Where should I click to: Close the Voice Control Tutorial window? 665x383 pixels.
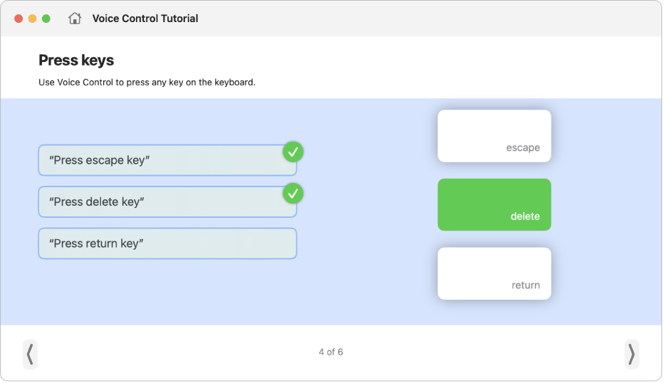coord(19,19)
